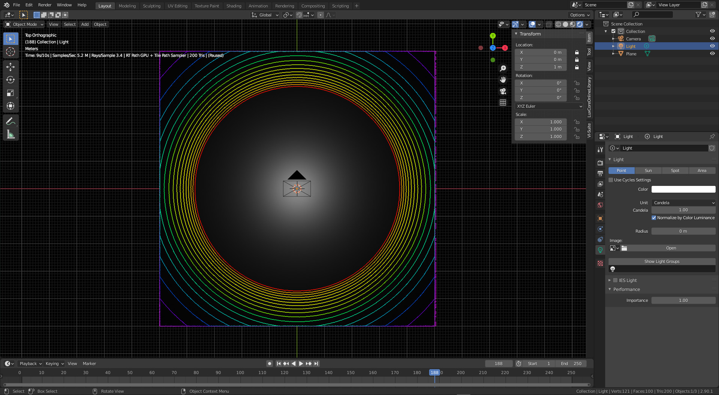Image resolution: width=719 pixels, height=395 pixels.
Task: Expand the IES Light panel
Action: 610,280
